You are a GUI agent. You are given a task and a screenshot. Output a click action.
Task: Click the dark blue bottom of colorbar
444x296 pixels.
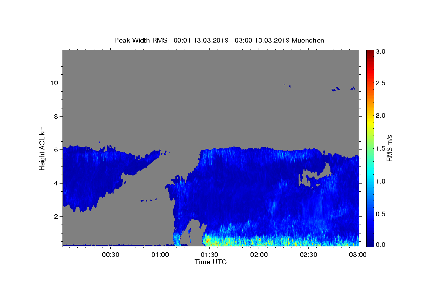coord(370,242)
